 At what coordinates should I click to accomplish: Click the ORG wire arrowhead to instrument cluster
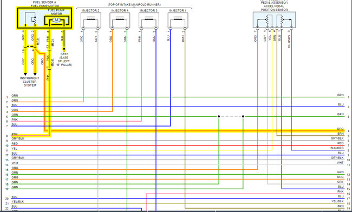(35, 74)
